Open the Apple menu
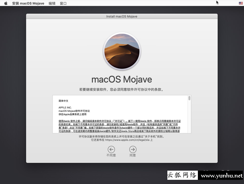The height and width of the screenshot is (184, 244). [6, 3]
